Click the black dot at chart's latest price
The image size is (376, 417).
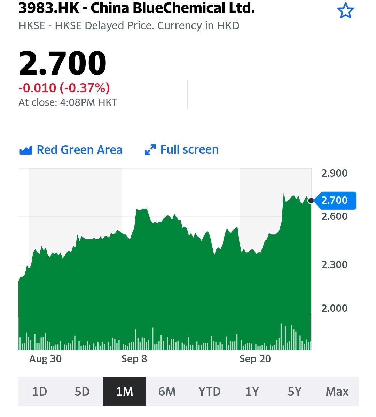(311, 201)
